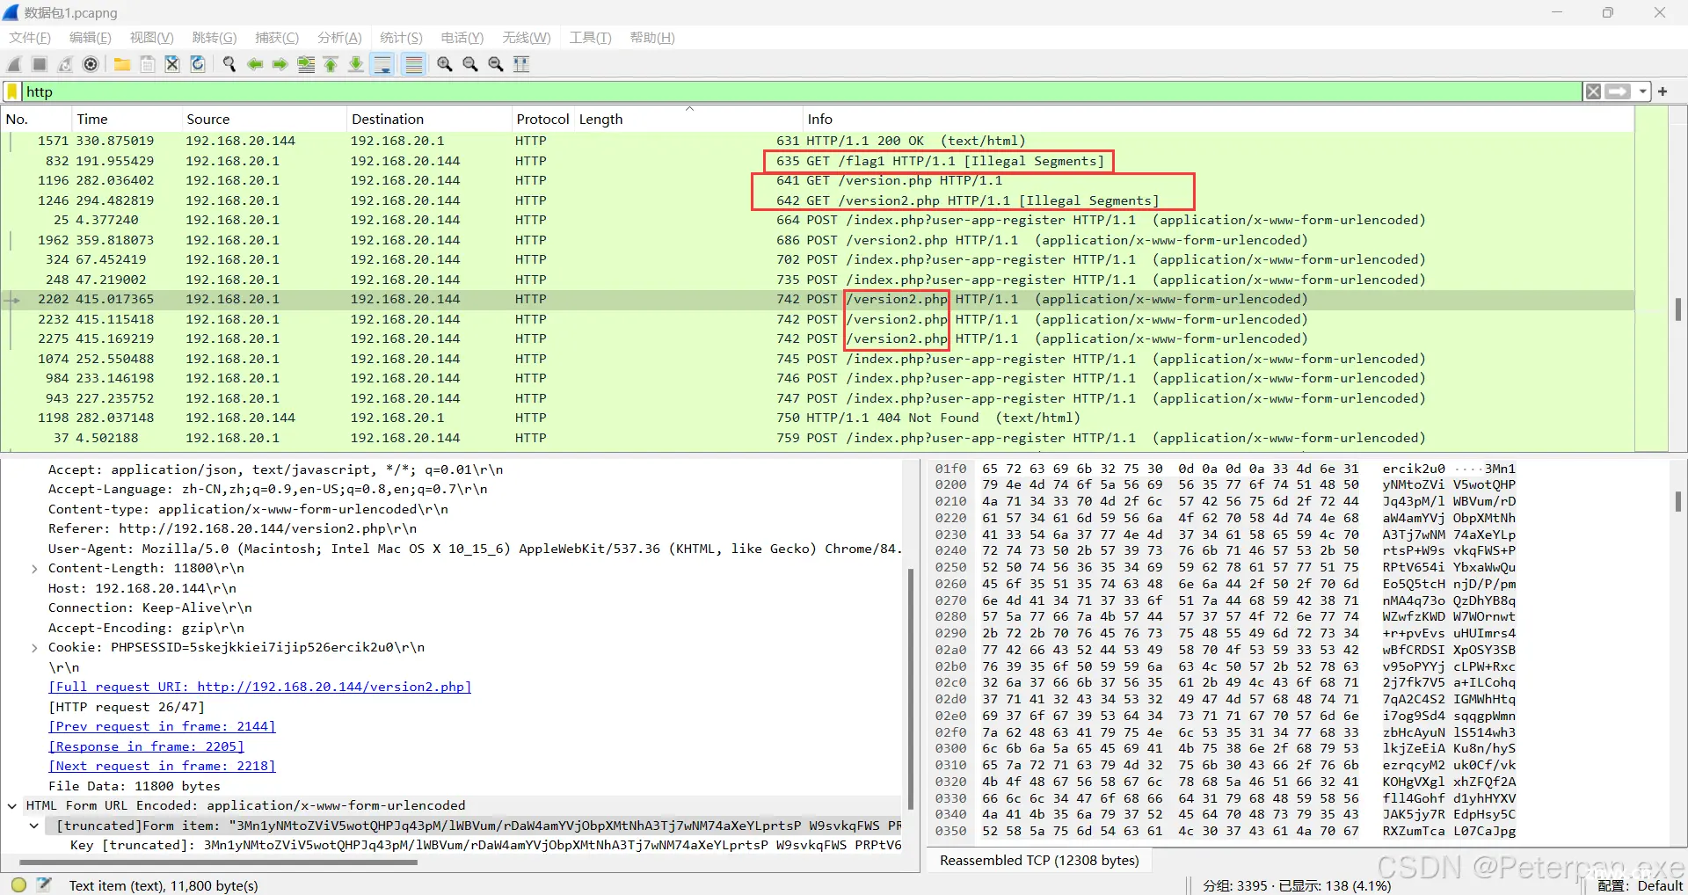Click the packet list vertical scrollbar thumb

tap(1678, 309)
